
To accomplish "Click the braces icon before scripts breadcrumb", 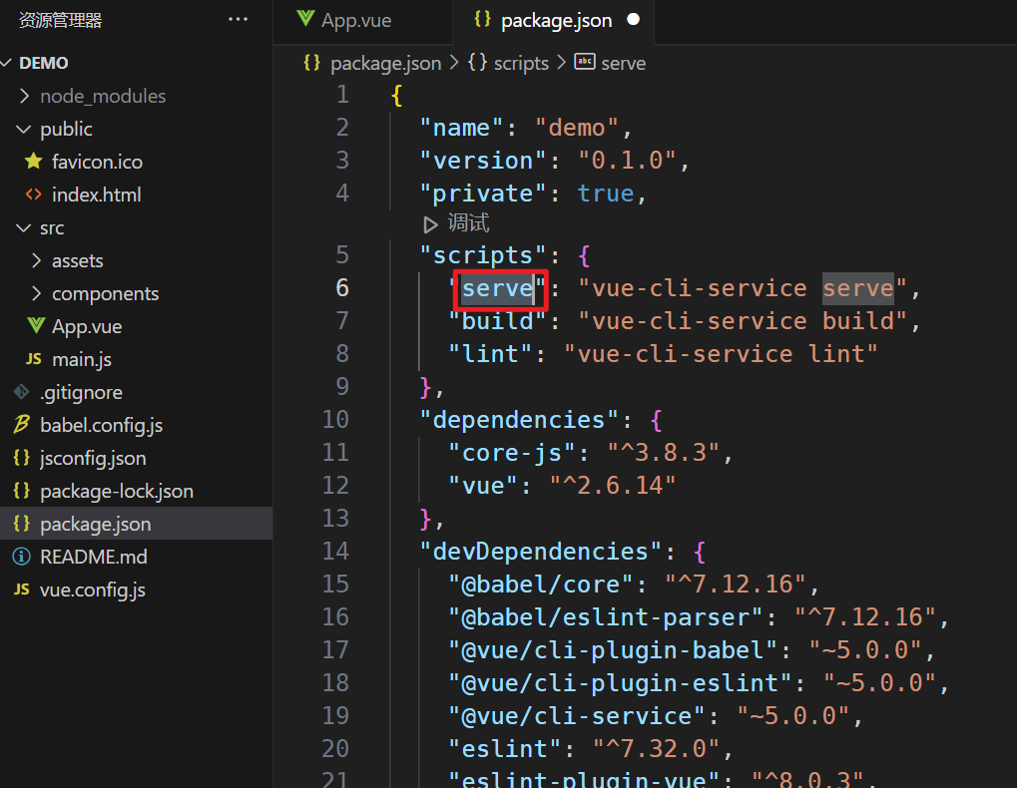I will point(478,62).
